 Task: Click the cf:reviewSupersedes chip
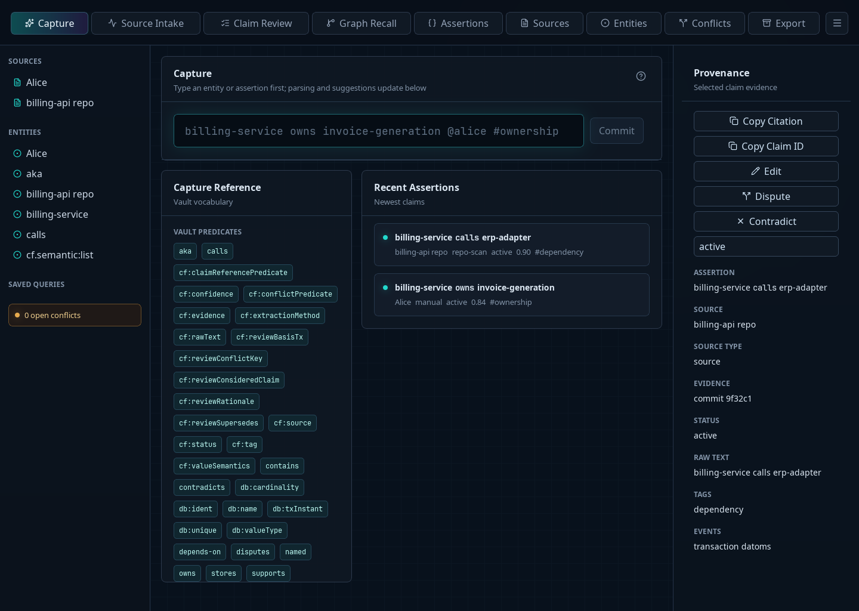tap(218, 423)
